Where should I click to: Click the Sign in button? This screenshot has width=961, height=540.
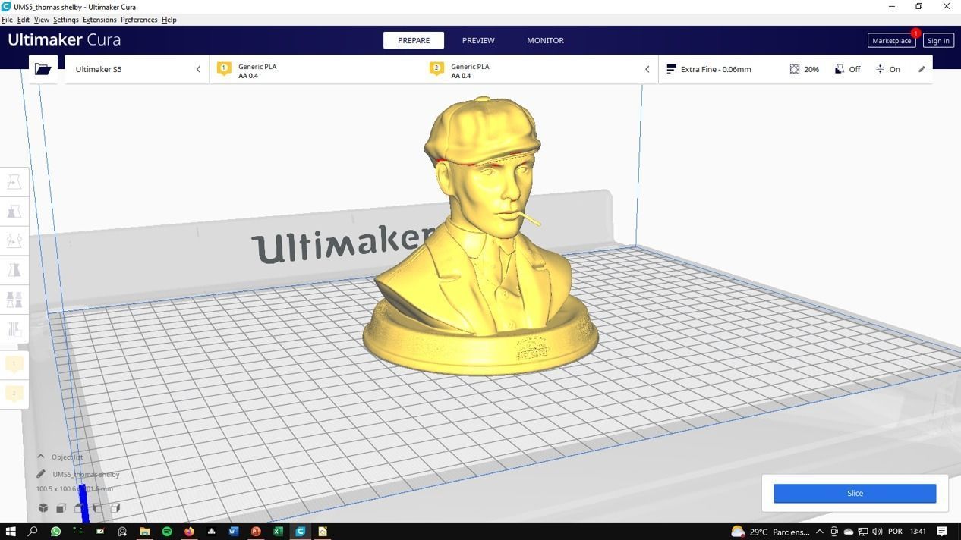click(938, 40)
